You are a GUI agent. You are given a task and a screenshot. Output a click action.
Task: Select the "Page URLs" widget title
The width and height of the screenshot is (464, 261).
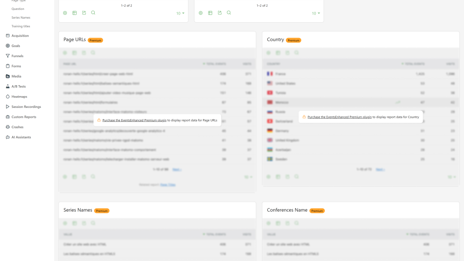point(75,40)
